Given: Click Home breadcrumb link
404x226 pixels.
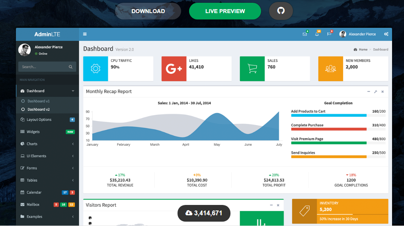Looking at the screenshot, I should click(x=363, y=49).
